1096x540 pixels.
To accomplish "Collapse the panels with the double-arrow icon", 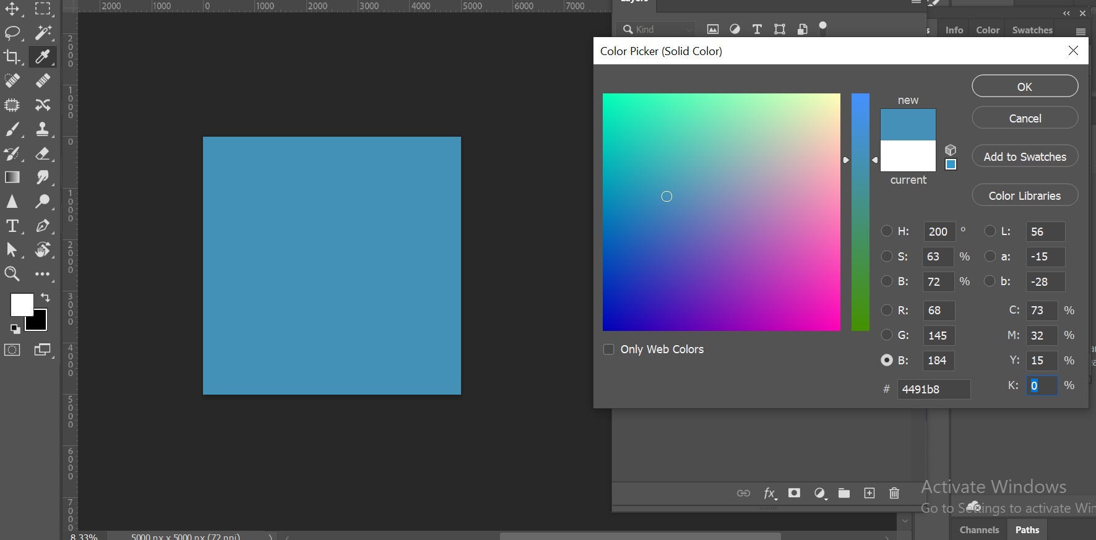I will tap(1066, 13).
